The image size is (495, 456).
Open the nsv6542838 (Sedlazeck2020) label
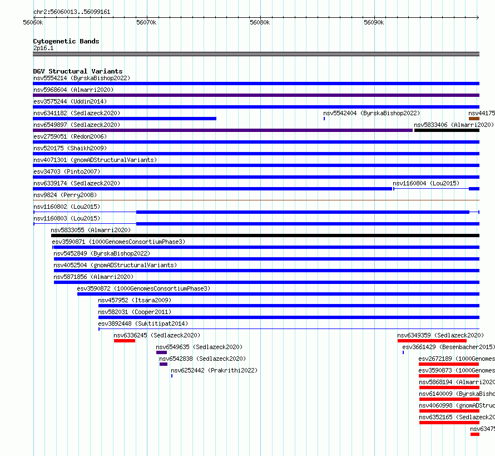202,359
